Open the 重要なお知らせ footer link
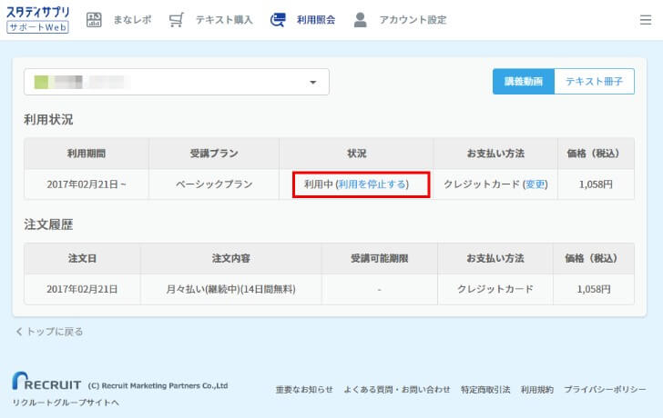This screenshot has width=663, height=418. [304, 390]
